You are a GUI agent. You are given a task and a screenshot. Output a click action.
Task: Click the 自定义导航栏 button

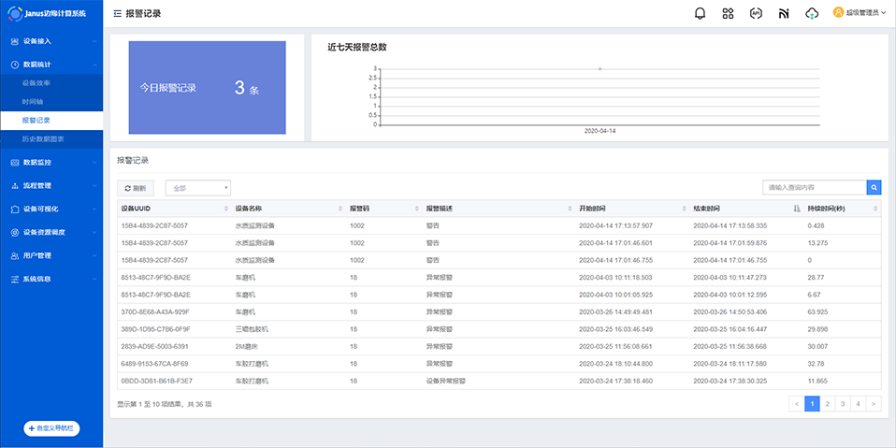click(x=51, y=427)
